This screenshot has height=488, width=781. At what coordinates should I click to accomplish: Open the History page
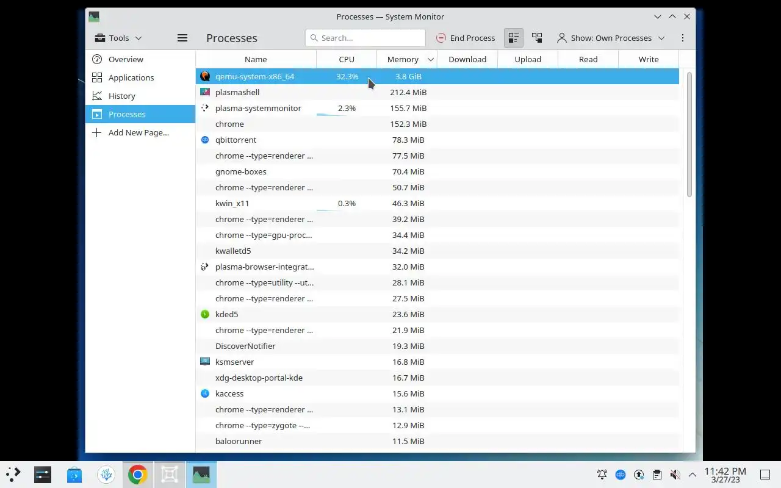pos(140,96)
